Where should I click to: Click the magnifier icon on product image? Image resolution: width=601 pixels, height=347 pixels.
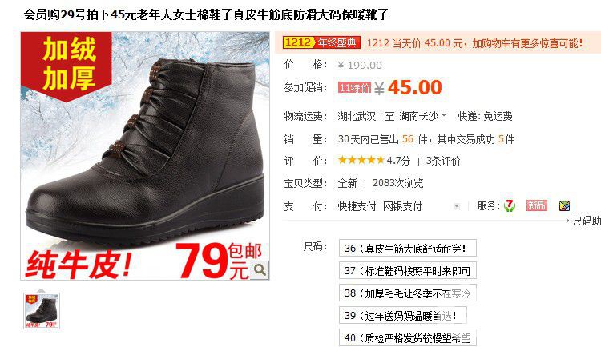point(260,270)
